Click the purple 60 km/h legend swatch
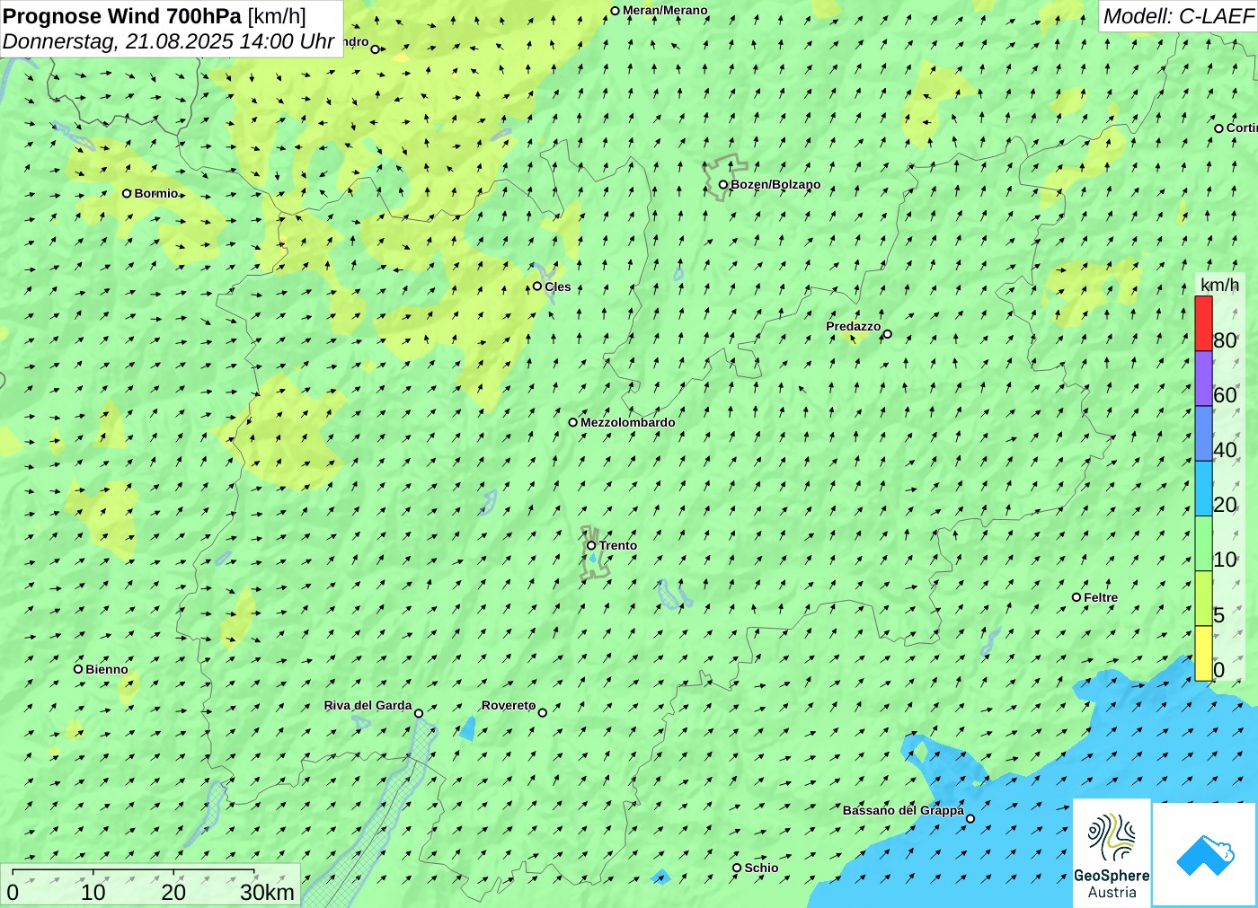Viewport: 1258px width, 908px height. point(1203,378)
